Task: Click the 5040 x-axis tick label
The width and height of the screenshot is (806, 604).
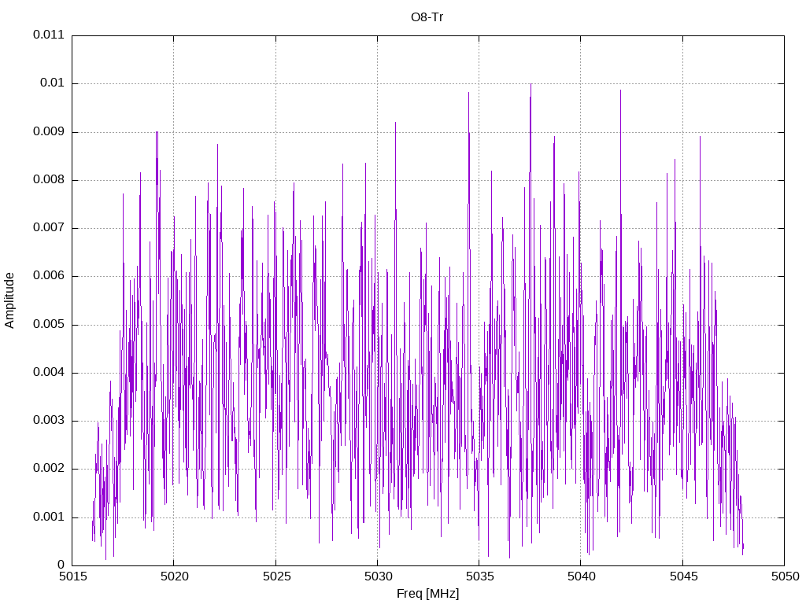Action: pos(582,576)
